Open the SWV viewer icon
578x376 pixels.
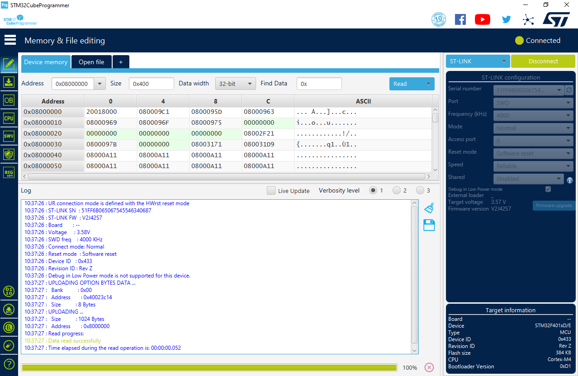click(x=9, y=136)
